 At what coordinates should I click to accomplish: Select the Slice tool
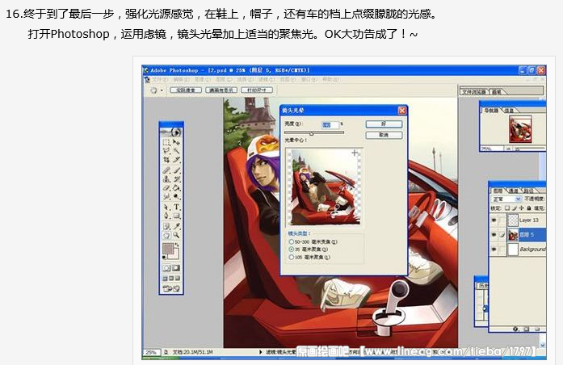click(x=176, y=159)
